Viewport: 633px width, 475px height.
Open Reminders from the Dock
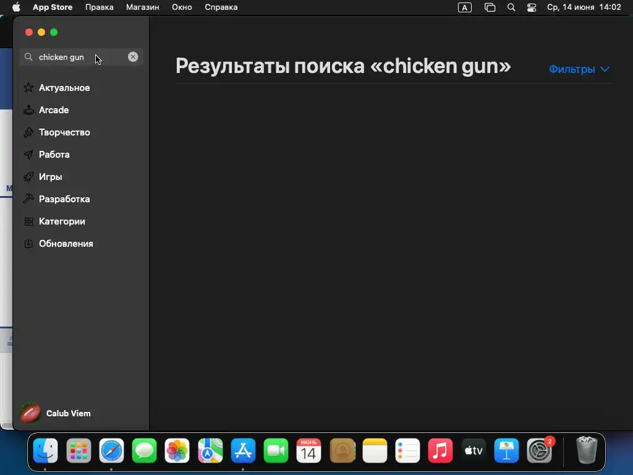(408, 450)
